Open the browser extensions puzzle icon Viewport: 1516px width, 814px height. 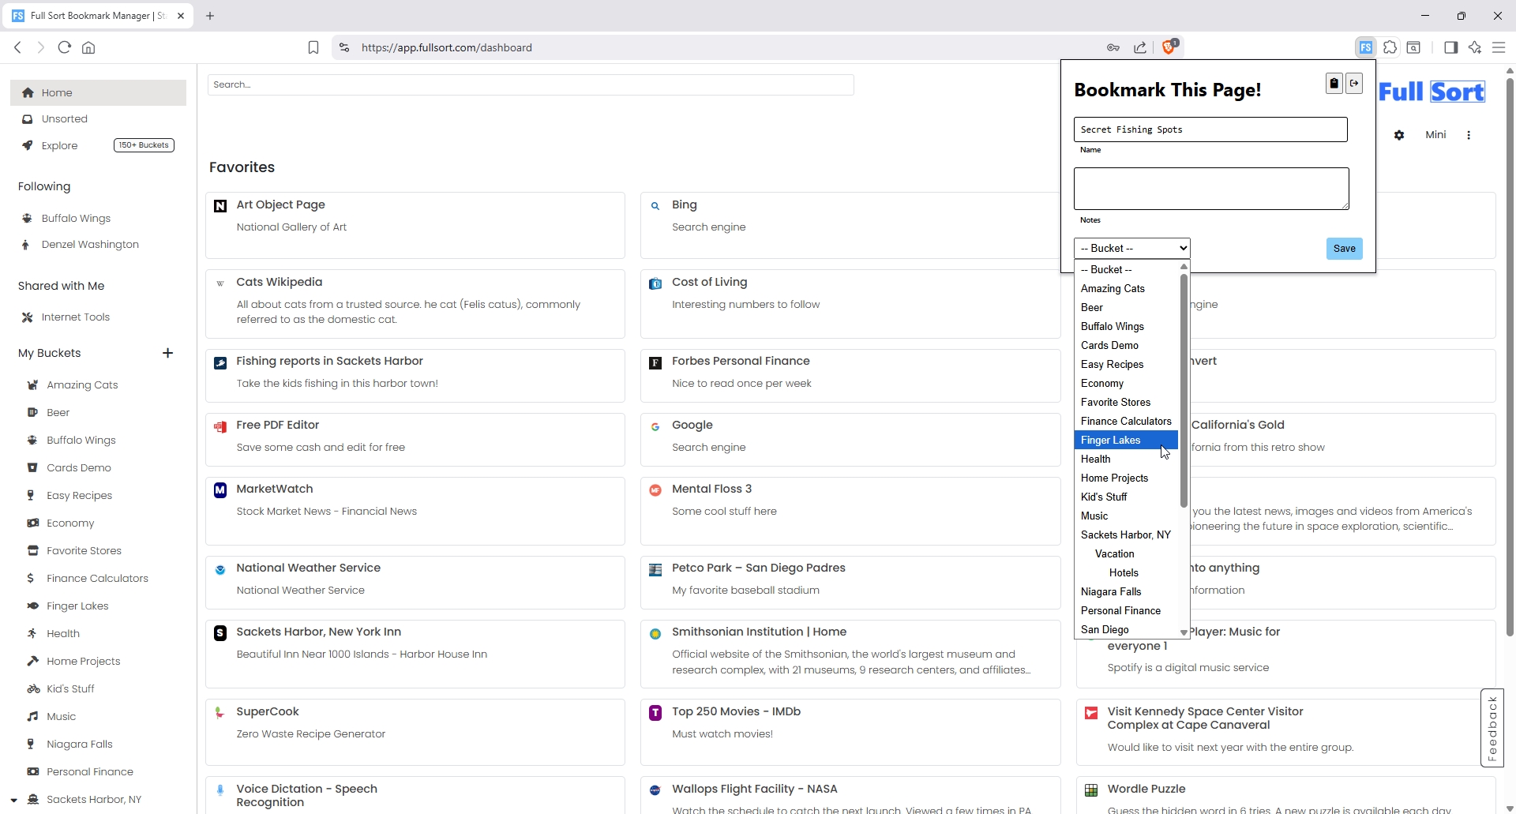coord(1390,47)
